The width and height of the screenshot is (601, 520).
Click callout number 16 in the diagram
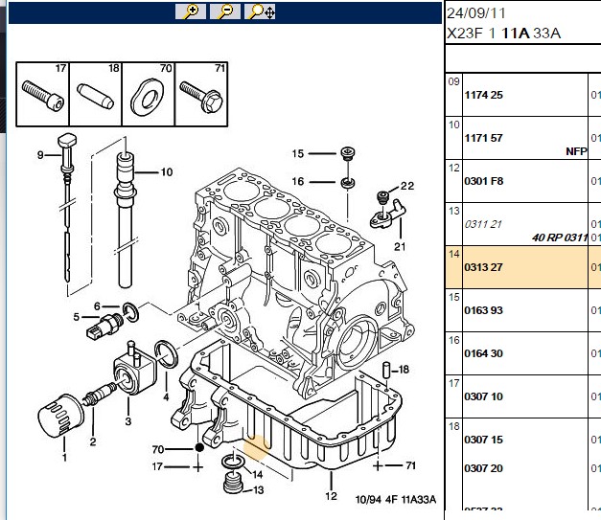point(297,181)
